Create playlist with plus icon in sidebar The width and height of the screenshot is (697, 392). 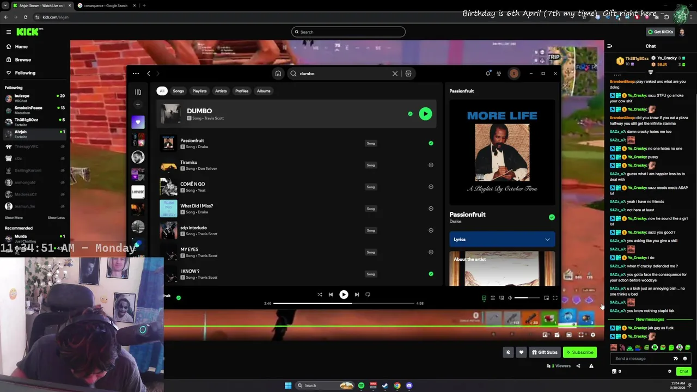138,105
